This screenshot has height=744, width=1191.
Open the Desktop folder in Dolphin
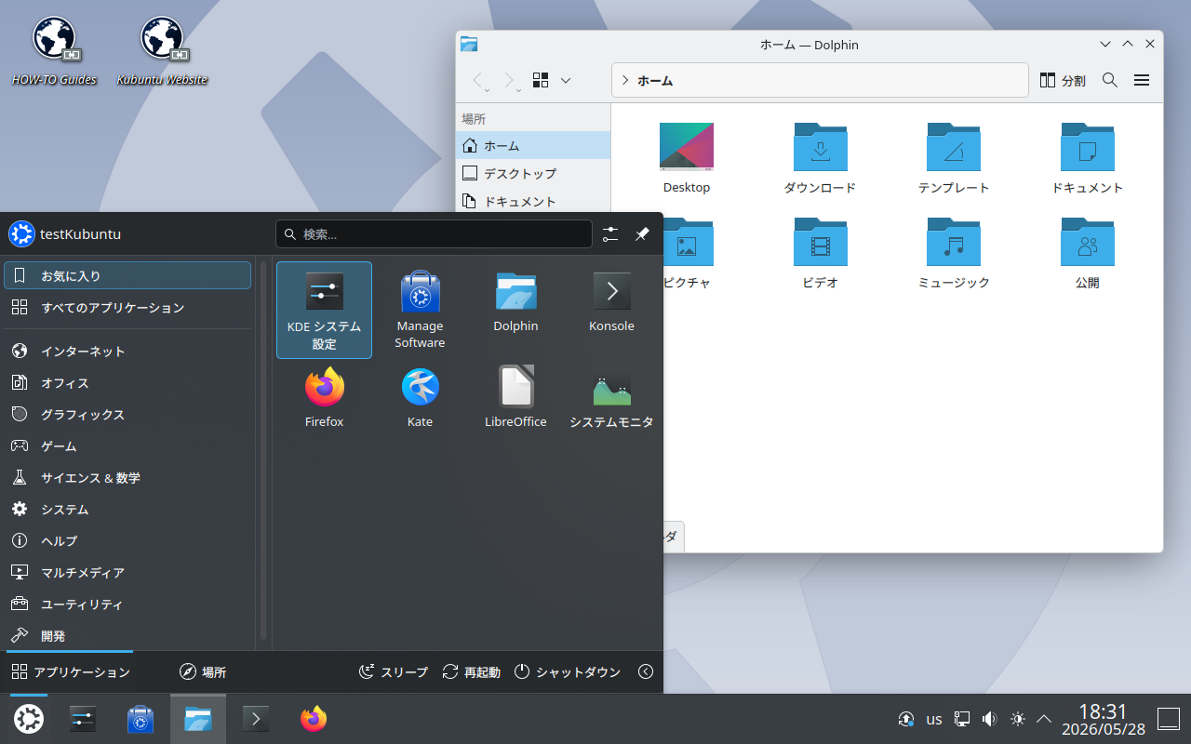tap(687, 158)
